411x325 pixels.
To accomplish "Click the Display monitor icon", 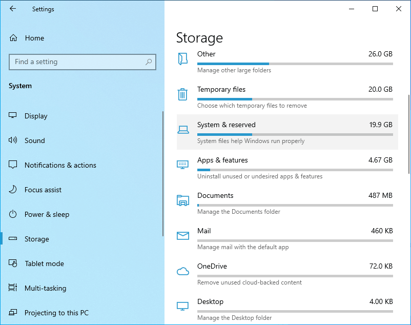I will (13, 115).
